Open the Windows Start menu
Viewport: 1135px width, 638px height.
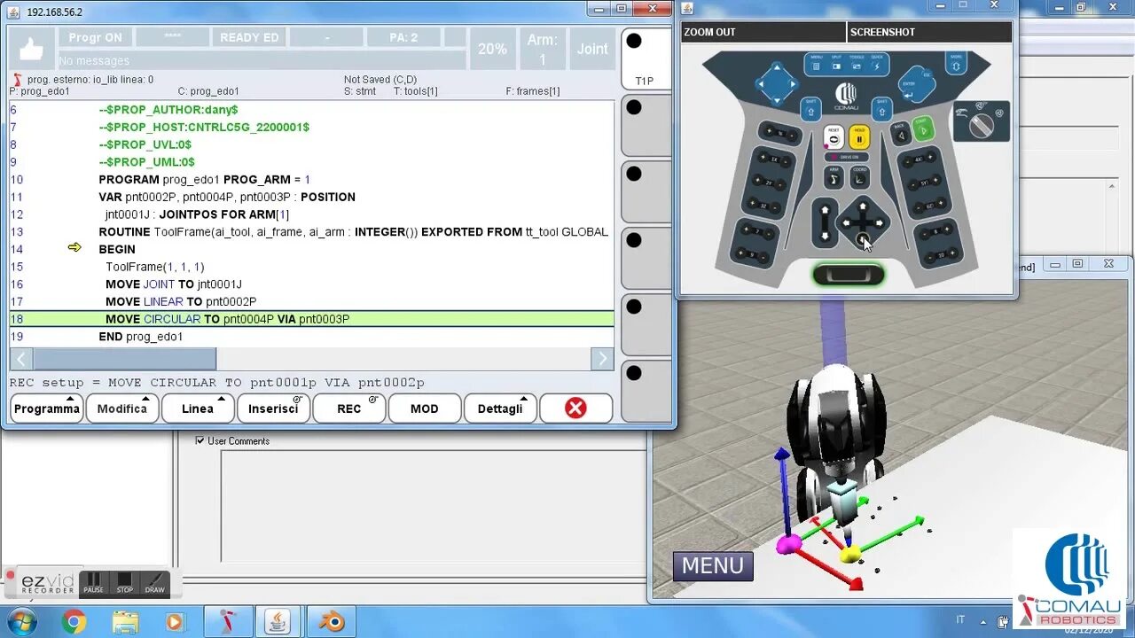21,622
